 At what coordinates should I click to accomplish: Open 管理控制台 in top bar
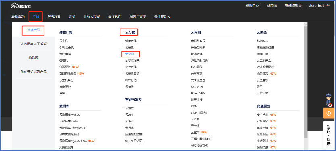pyautogui.click(x=293, y=6)
